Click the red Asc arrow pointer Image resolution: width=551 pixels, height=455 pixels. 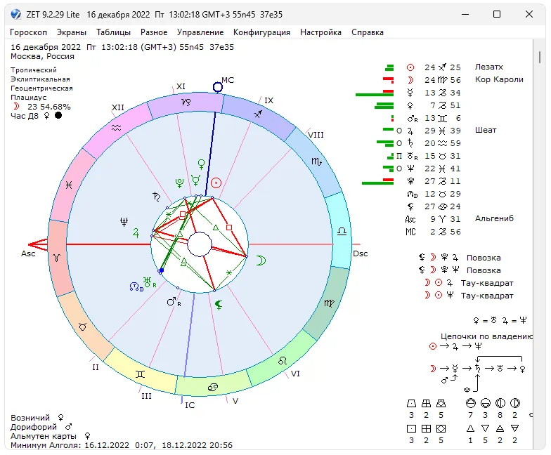(x=38, y=244)
